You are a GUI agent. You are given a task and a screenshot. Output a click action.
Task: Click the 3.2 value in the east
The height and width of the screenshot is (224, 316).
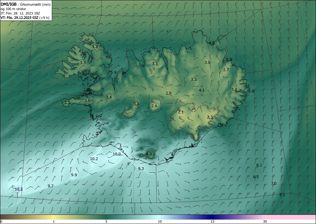234,90
